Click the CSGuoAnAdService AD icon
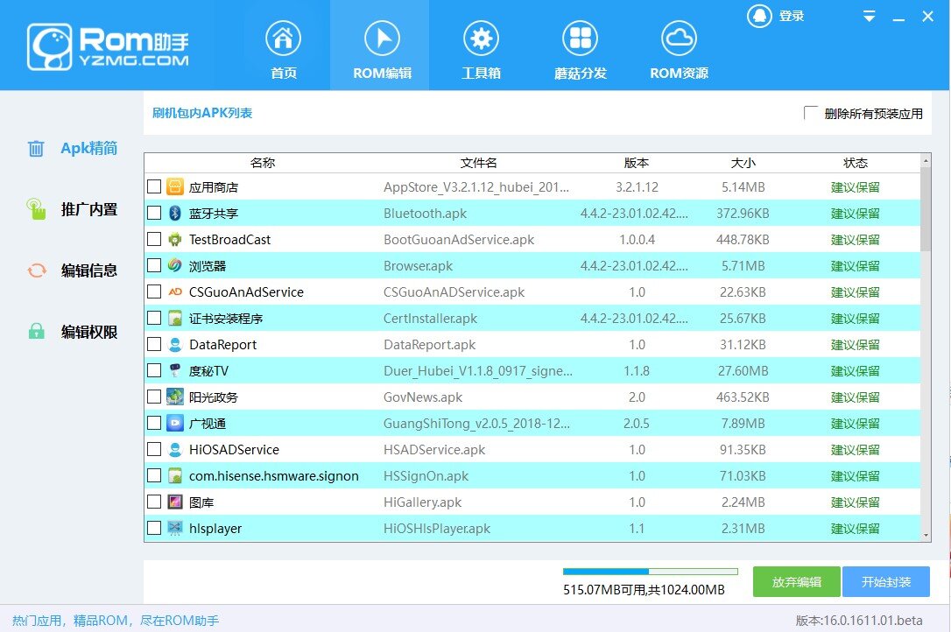This screenshot has width=951, height=632. (x=174, y=291)
